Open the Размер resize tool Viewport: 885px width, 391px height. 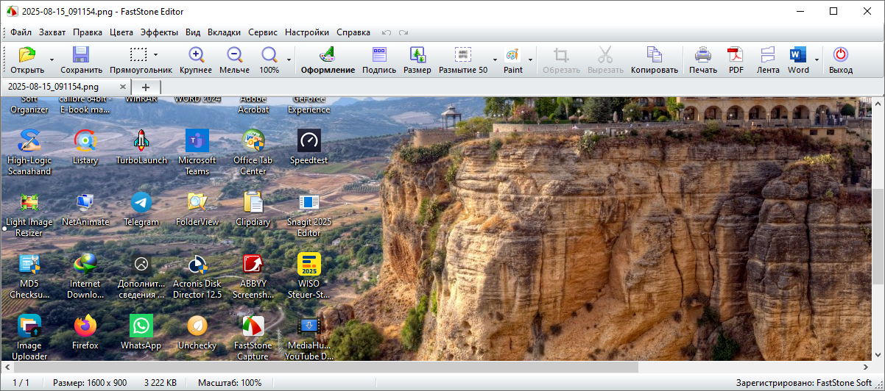(x=417, y=60)
